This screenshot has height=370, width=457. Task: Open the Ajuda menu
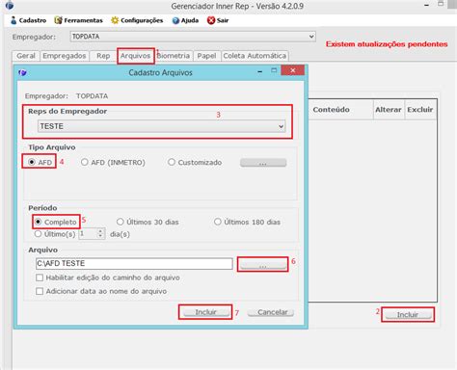185,20
